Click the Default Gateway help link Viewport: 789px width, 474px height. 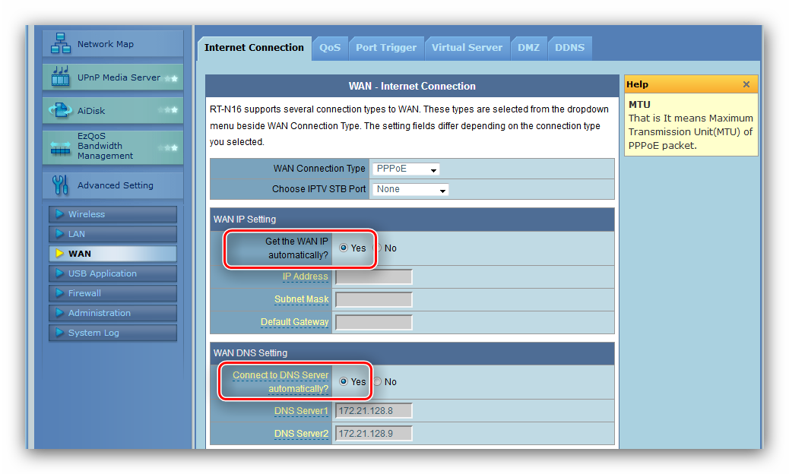pyautogui.click(x=294, y=322)
